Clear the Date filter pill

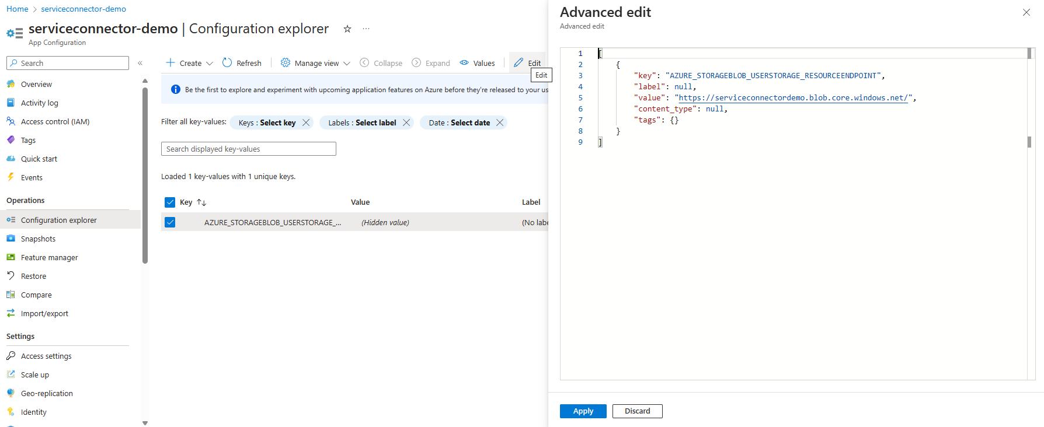pos(500,123)
